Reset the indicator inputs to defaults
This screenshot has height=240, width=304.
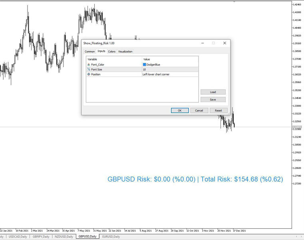click(x=219, y=110)
